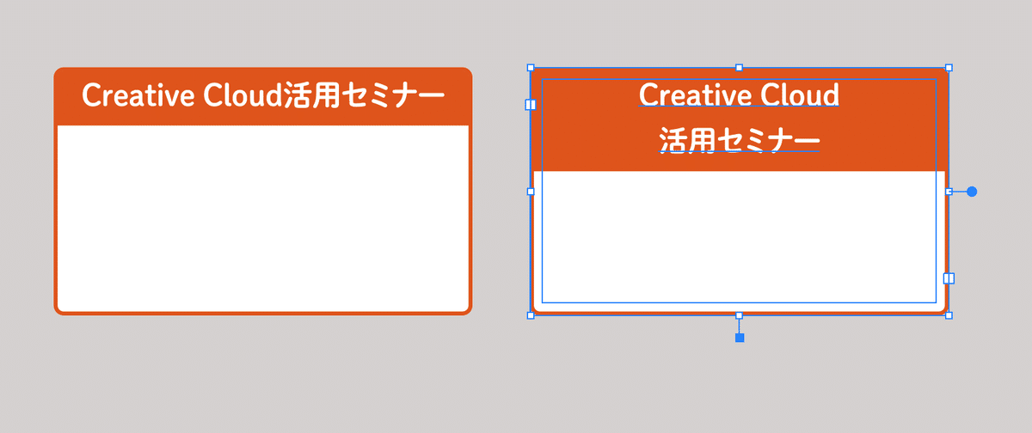Click the area type in-port box
Viewport: 1032px width, 433px height.
(531, 105)
